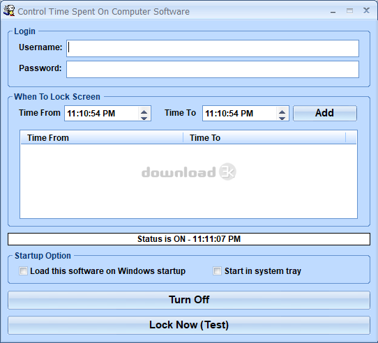Viewport: 378px width, 343px height.
Task: Check the Start in system tray option
Action: click(x=217, y=271)
